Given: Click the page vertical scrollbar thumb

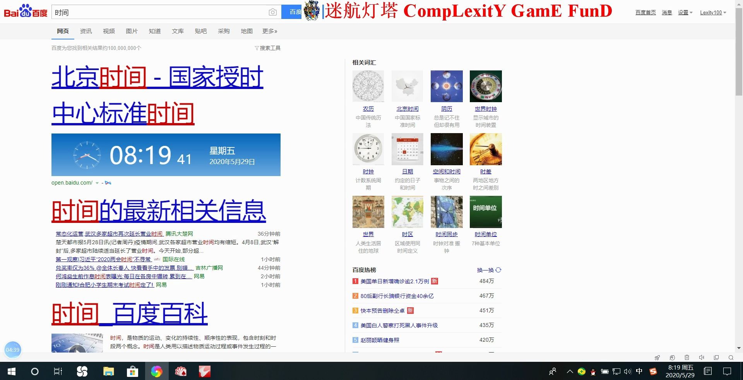Looking at the screenshot, I should click(739, 52).
